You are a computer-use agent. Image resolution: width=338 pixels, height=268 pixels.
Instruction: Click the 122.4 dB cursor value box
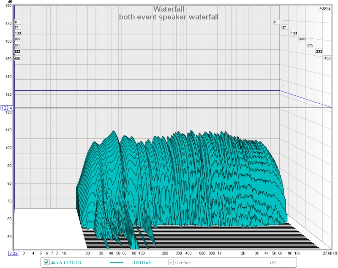(x=7, y=108)
